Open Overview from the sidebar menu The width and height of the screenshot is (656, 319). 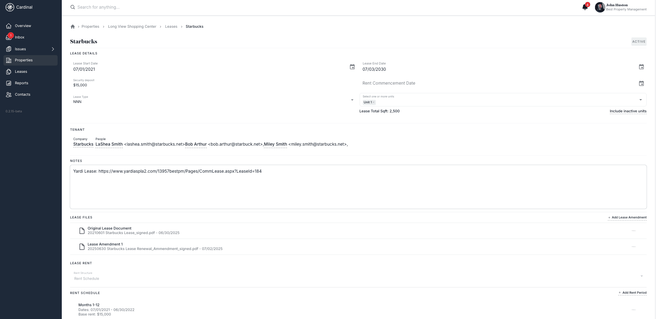(x=9, y=26)
